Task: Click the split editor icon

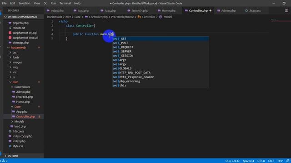Action: point(286,10)
